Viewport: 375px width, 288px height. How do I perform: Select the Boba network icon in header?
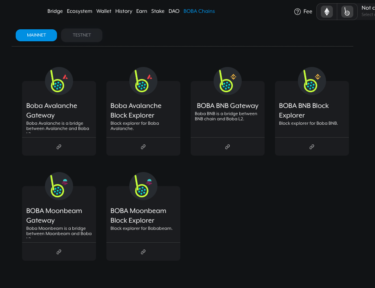(347, 12)
